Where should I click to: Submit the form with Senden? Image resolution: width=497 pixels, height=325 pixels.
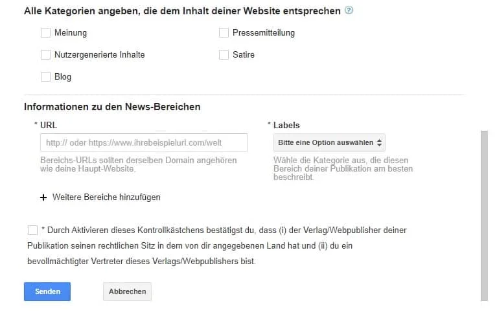click(x=47, y=291)
